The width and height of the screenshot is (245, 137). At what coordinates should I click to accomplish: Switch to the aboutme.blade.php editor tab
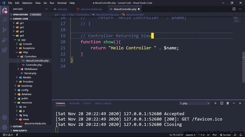91,9
